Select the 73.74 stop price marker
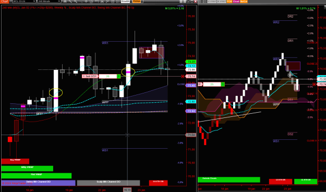 click(191, 76)
